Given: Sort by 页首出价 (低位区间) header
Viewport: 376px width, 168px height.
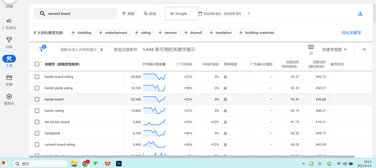Looking at the screenshot, I should [x=289, y=64].
